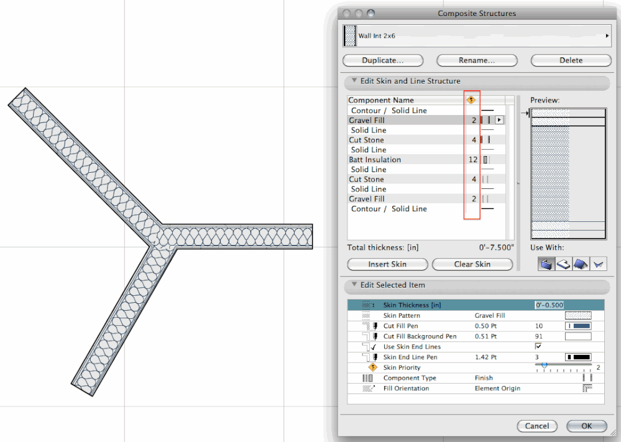Screen dimensions: 621x442
Task: Toggle the Roof icon under Use With
Action: click(x=579, y=264)
